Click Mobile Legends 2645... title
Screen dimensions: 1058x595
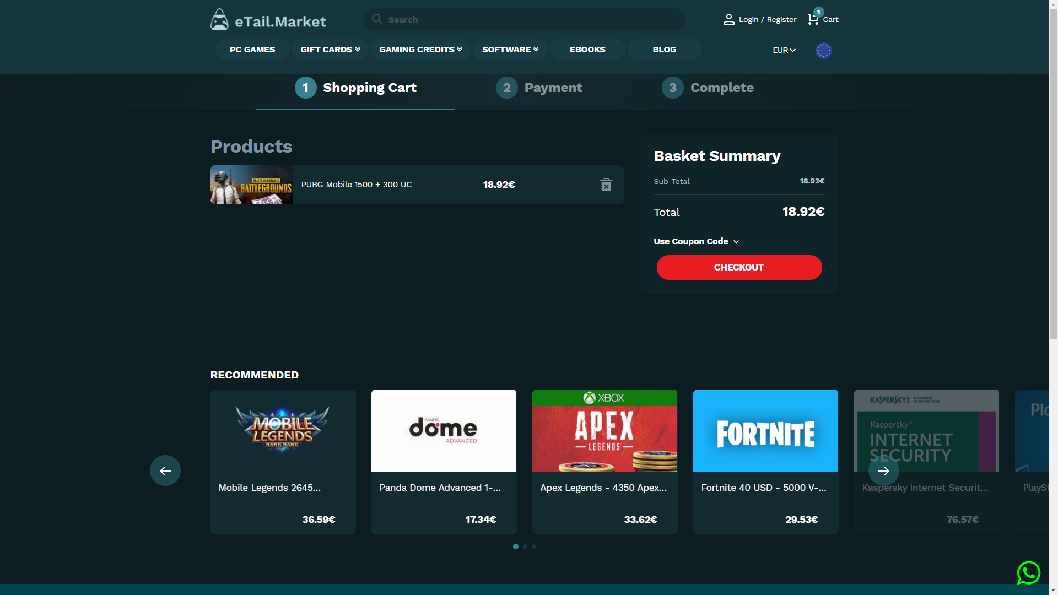click(x=269, y=488)
